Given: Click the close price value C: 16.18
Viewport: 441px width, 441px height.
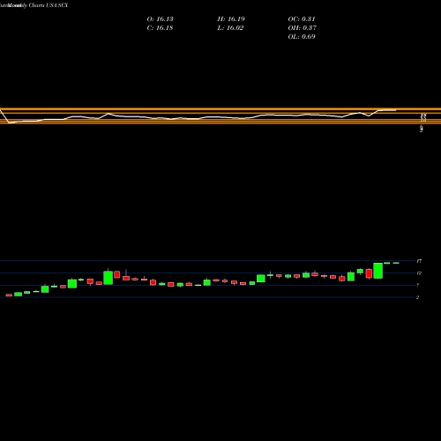Looking at the screenshot, I should (x=160, y=28).
